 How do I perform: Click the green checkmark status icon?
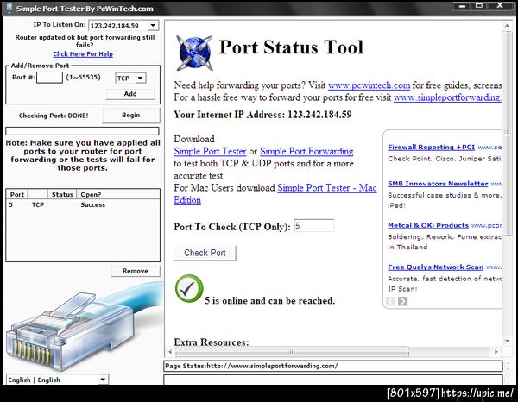[189, 289]
